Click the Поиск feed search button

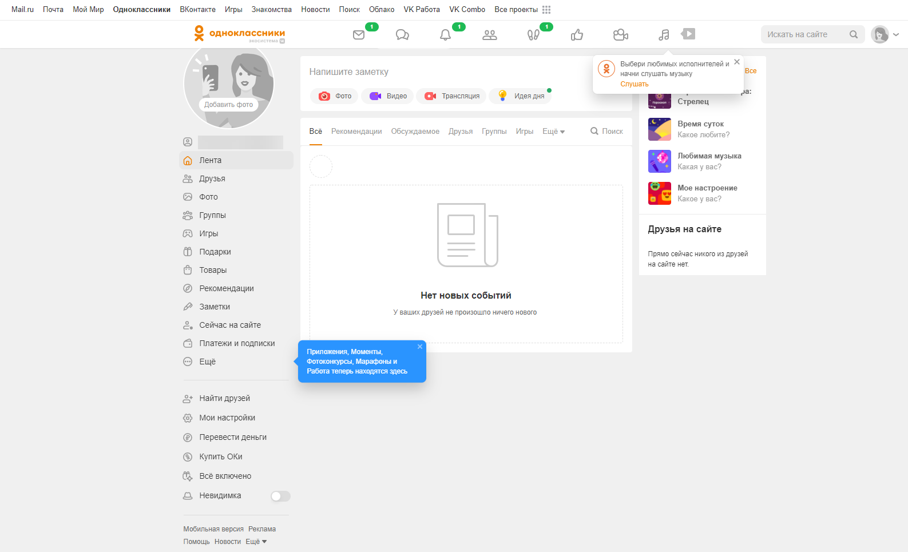tap(606, 132)
